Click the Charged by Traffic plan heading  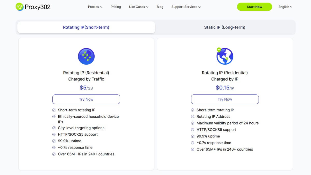pos(86,79)
